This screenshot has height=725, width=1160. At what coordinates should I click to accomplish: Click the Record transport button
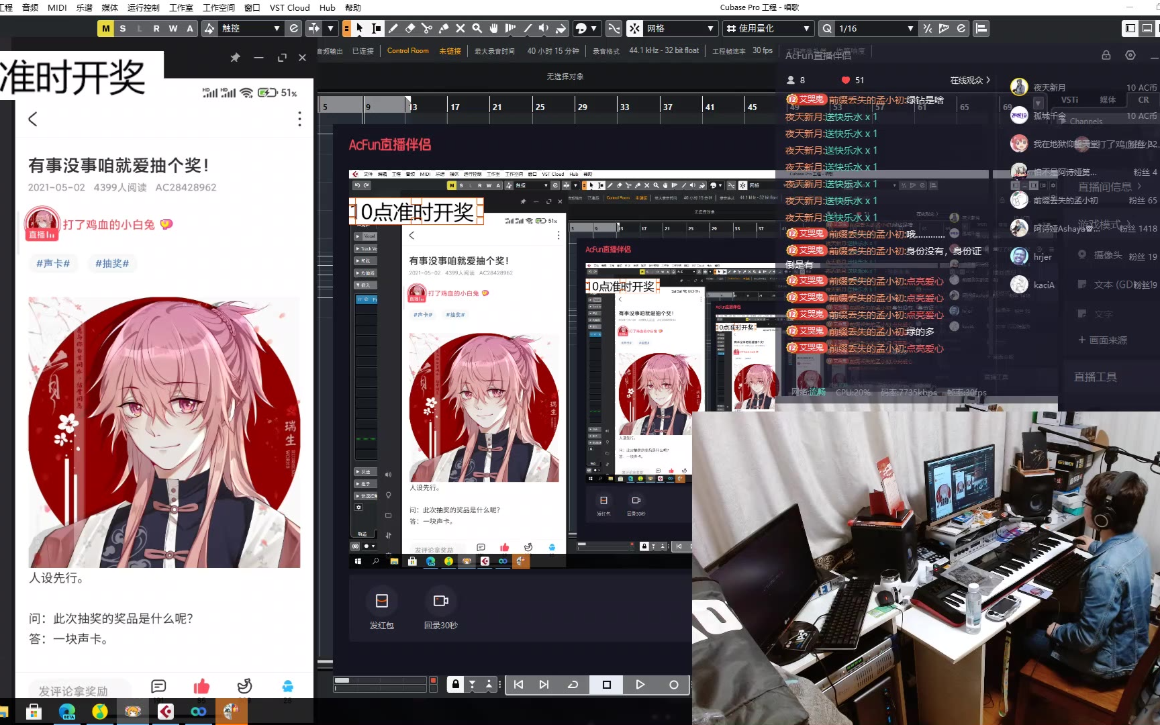(673, 685)
